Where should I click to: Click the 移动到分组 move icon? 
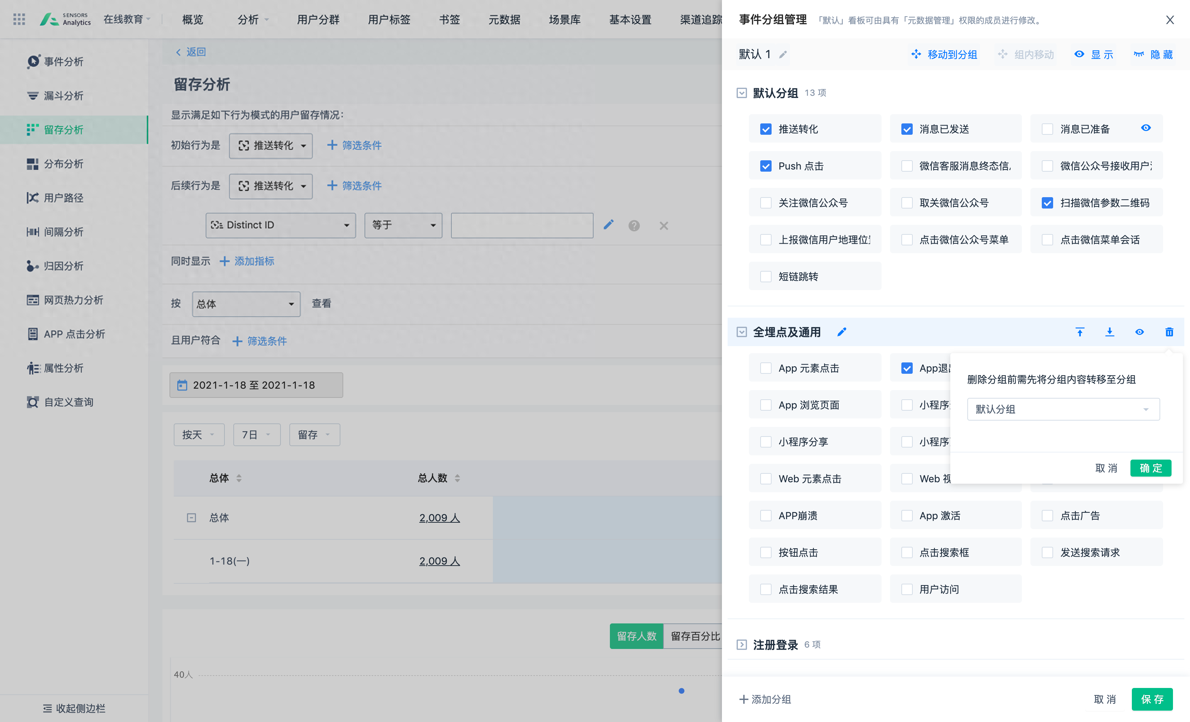pyautogui.click(x=916, y=54)
